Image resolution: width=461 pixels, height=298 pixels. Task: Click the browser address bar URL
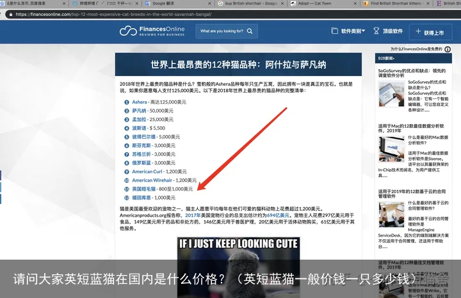(113, 14)
